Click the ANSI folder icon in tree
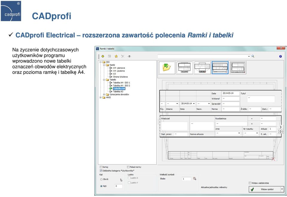Screen dimensions: 287x197 104,97
